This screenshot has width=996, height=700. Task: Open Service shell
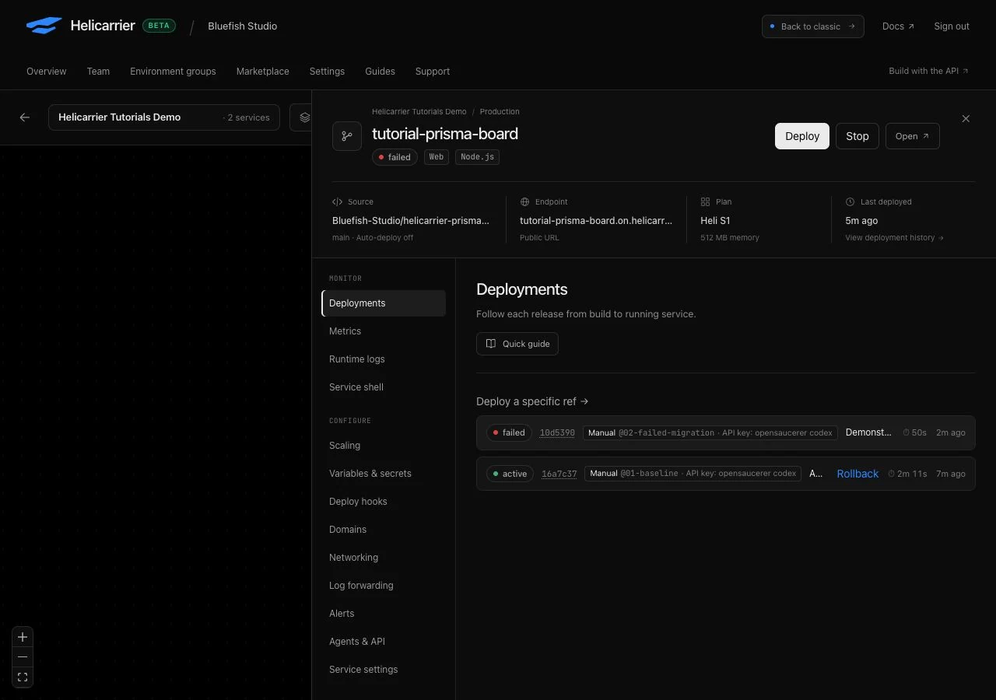point(384,387)
